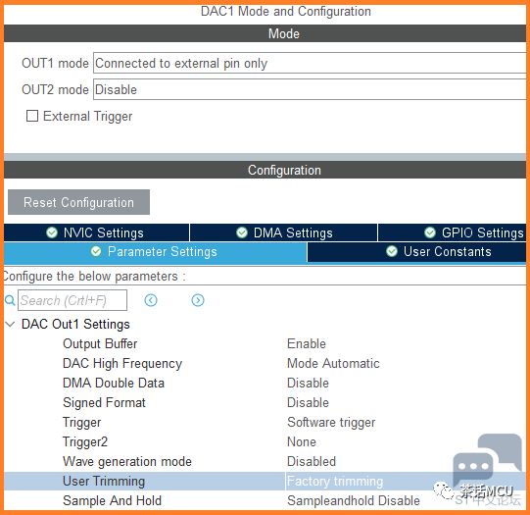Click the Mode section header bar
The width and height of the screenshot is (530, 515).
coord(265,33)
